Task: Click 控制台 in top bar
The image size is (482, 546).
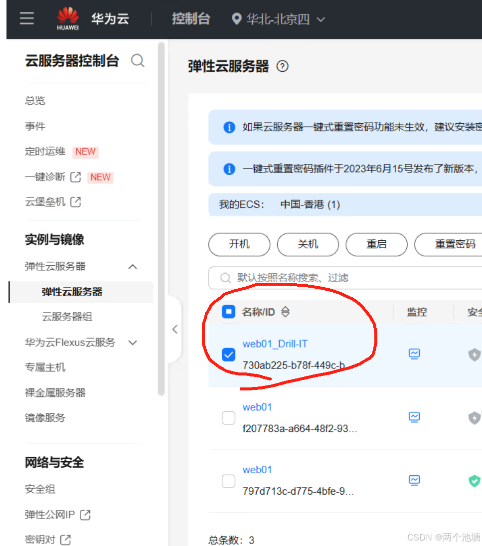Action: tap(191, 19)
